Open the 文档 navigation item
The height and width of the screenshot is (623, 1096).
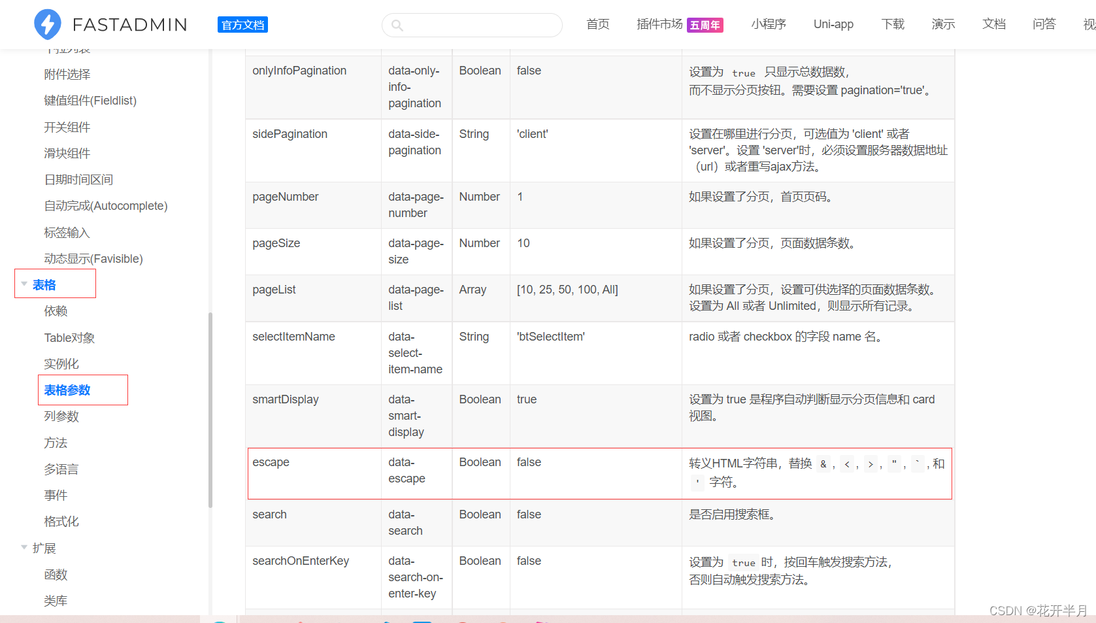coord(993,24)
